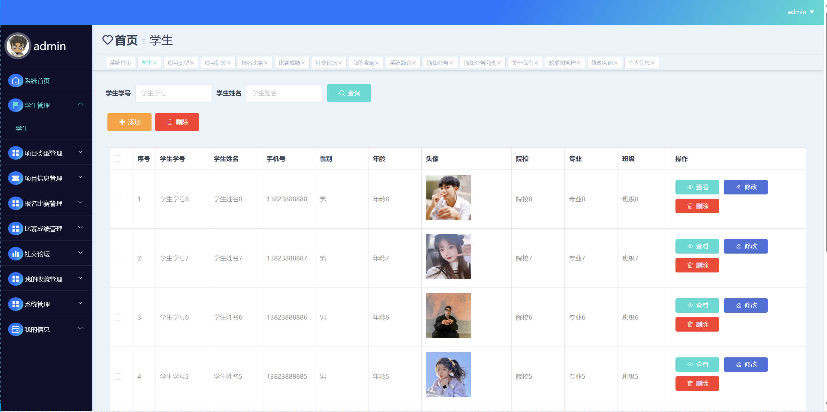
Task: Click the admin avatar image in sidebar
Action: click(18, 46)
